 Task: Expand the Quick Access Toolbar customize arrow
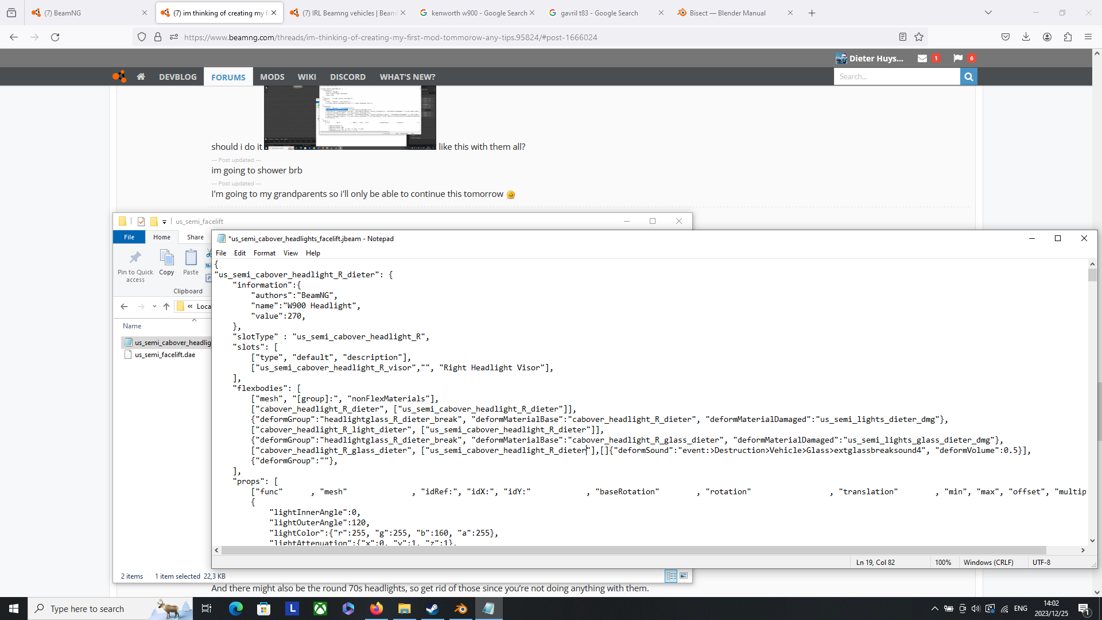point(164,222)
